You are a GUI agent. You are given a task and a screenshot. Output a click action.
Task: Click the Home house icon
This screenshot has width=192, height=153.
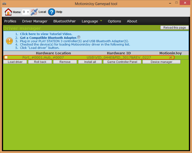coord(8,12)
